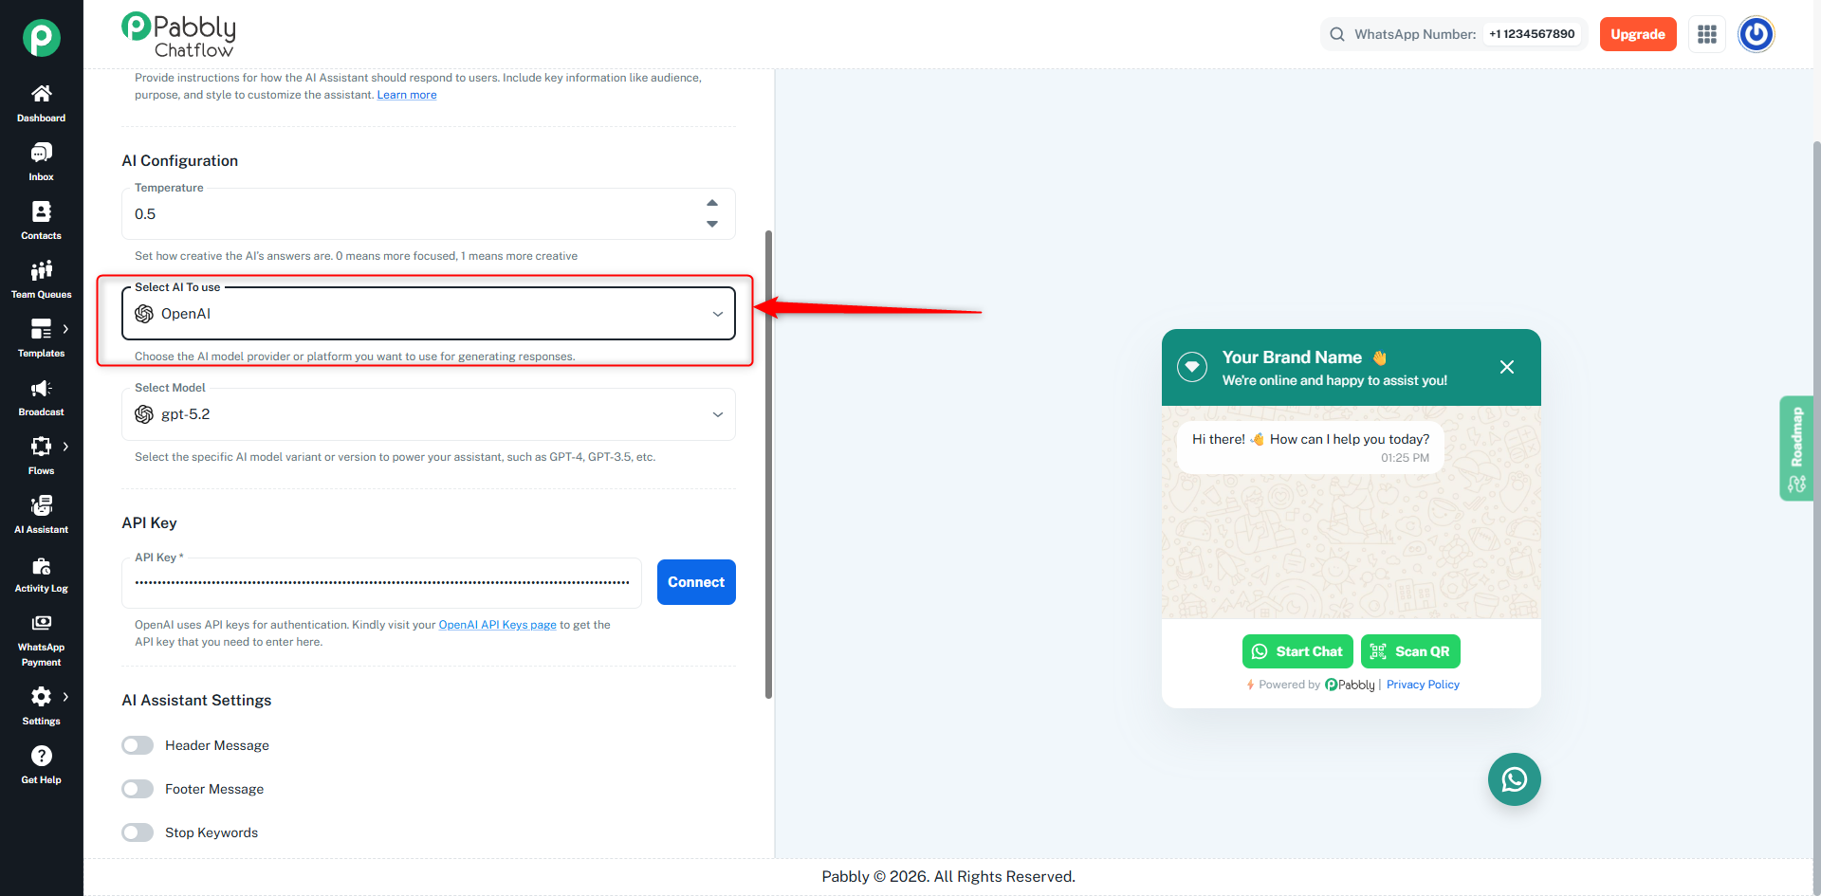Open the Roadmap side tab
Screen dimensions: 1821x896
(x=1796, y=448)
